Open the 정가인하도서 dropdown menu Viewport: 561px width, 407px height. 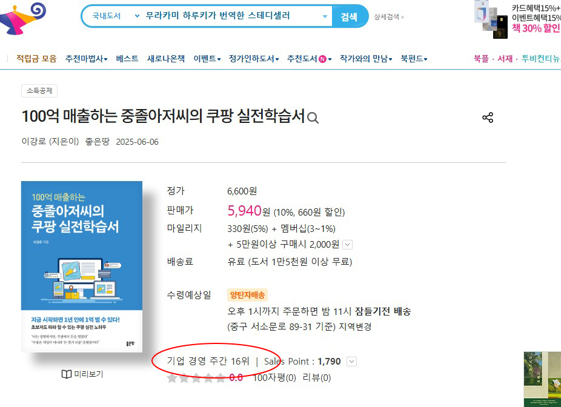pos(254,59)
